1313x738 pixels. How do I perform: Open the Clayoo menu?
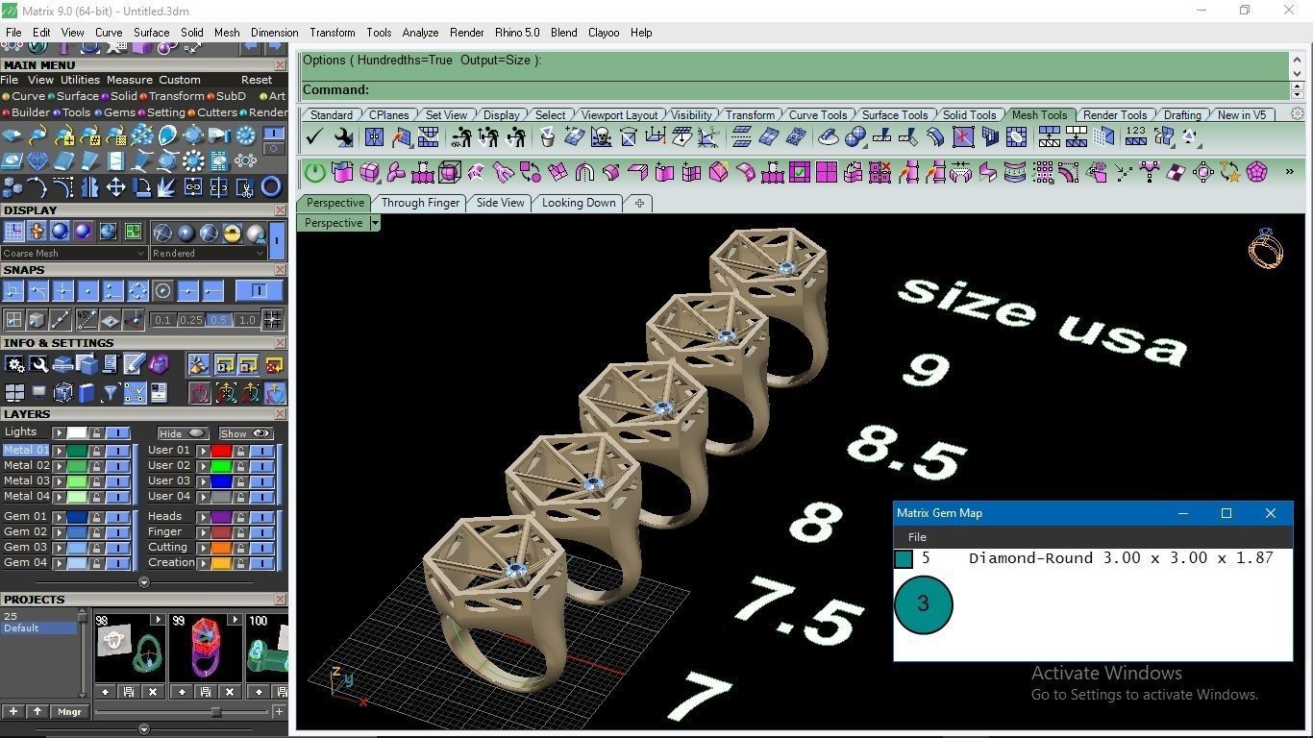604,33
